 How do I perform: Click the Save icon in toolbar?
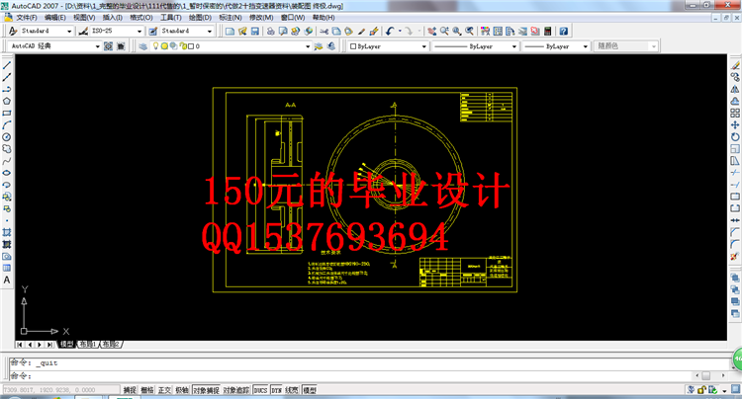(255, 32)
